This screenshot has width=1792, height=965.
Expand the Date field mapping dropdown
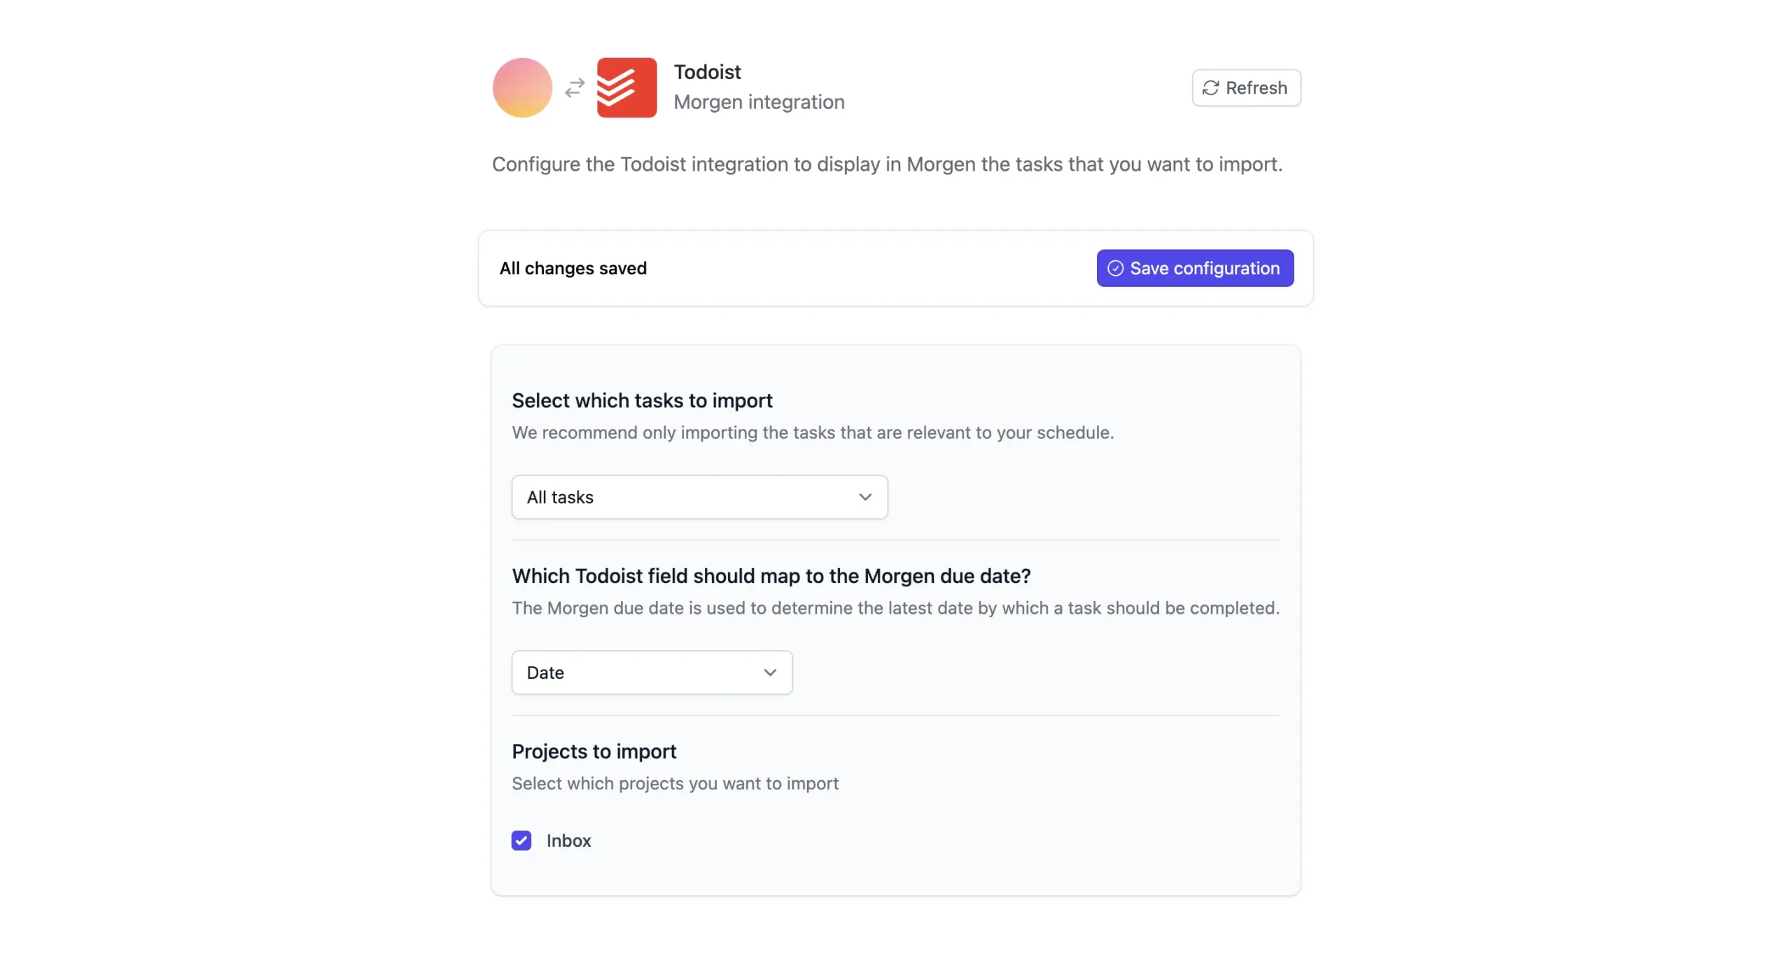651,672
